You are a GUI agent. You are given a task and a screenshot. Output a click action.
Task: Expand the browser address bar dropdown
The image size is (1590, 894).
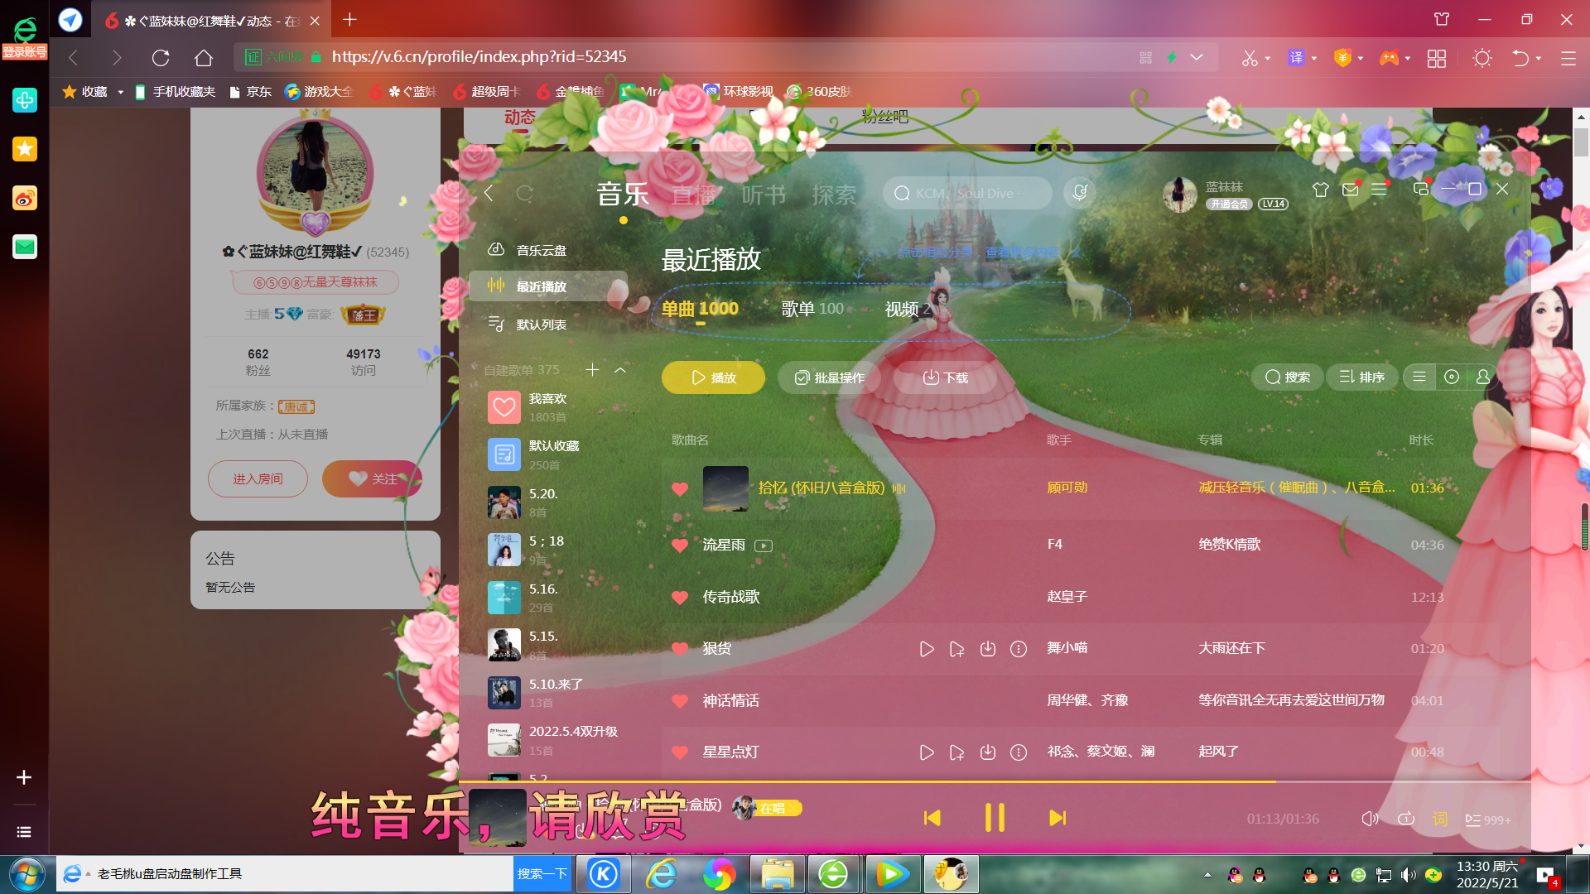pos(1197,57)
